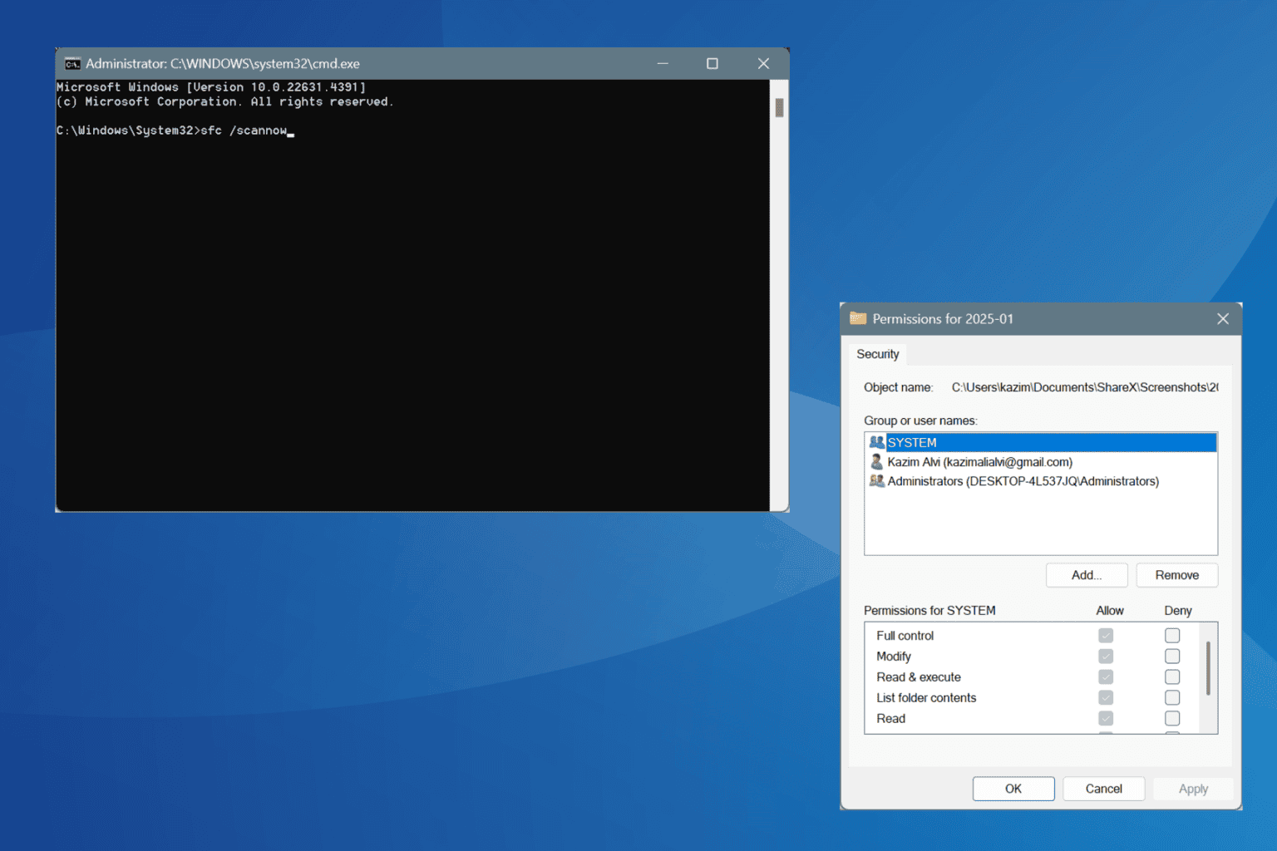Click the List folder contents permission label
Screen dimensions: 1277x851
pyautogui.click(x=926, y=697)
